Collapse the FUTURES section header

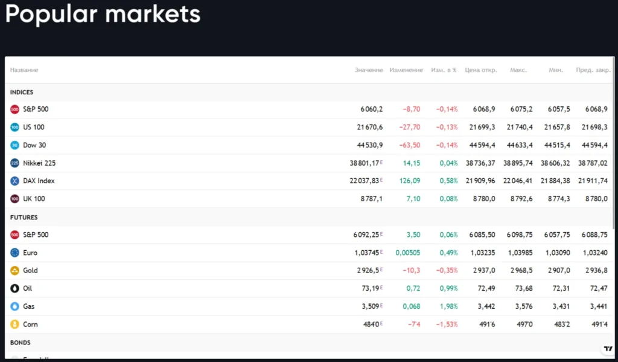24,217
